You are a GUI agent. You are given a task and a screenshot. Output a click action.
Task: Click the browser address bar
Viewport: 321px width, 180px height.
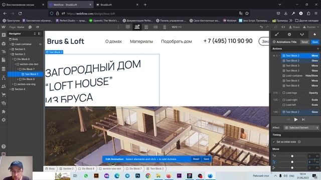point(149,13)
